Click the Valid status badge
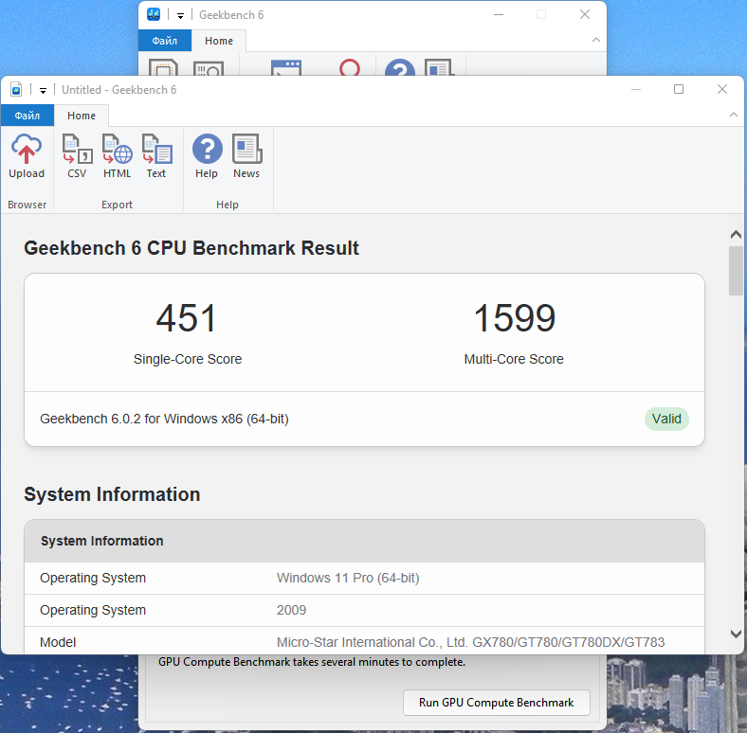This screenshot has width=747, height=733. coord(666,419)
